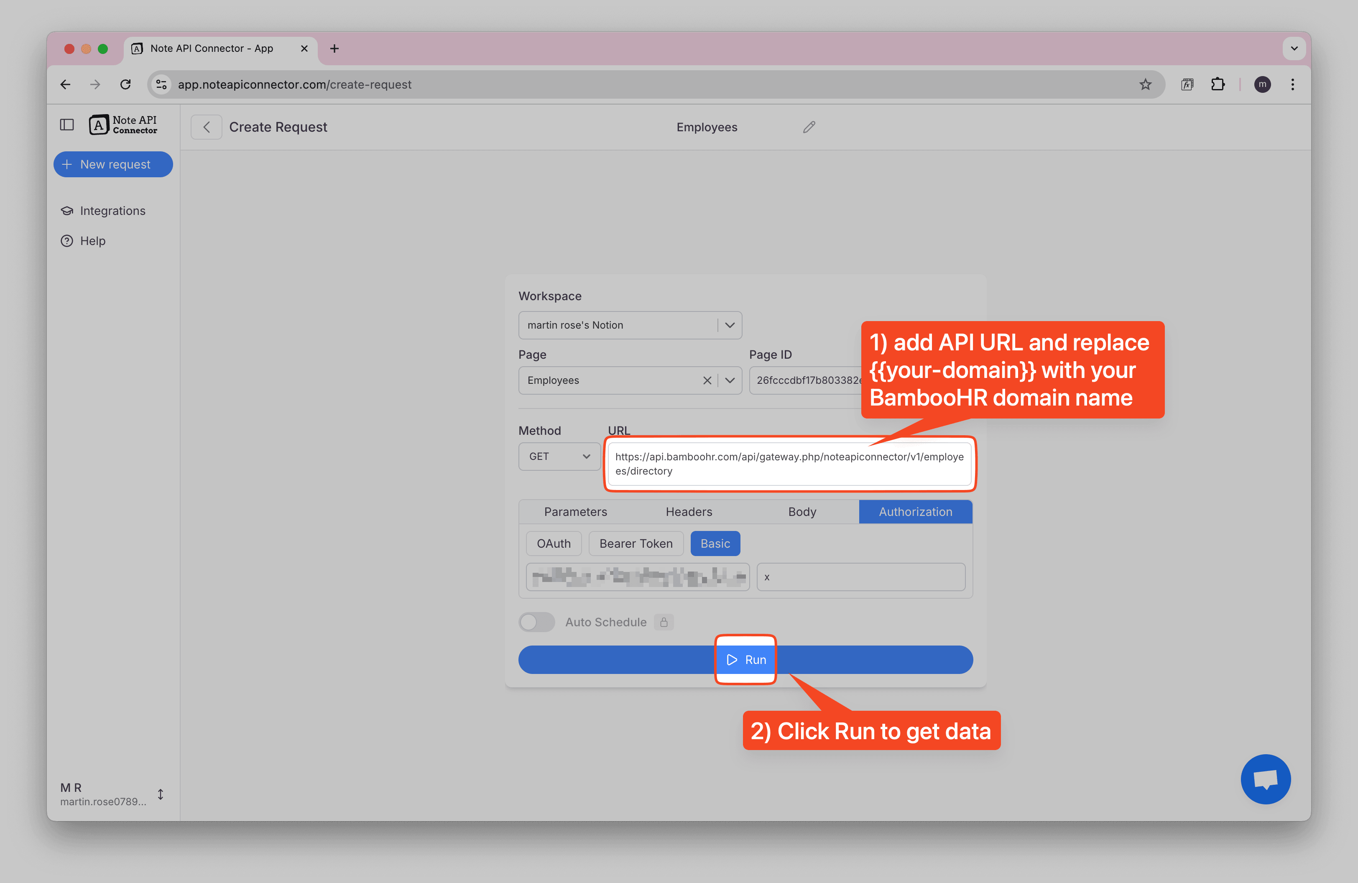Toggle the Auto Schedule switch
1358x883 pixels.
point(536,622)
